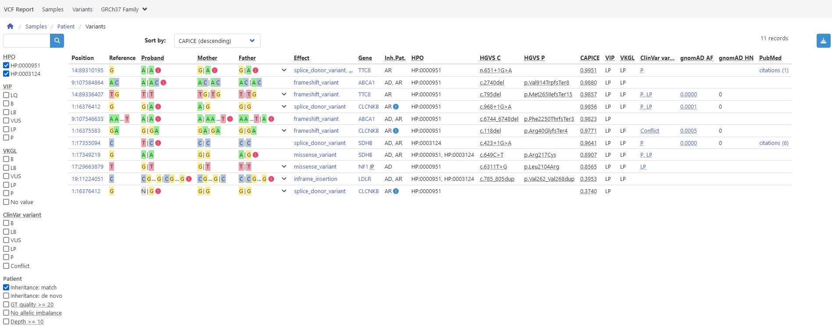Image resolution: width=832 pixels, height=328 pixels.
Task: Open Samples in top navigation
Action: [53, 9]
